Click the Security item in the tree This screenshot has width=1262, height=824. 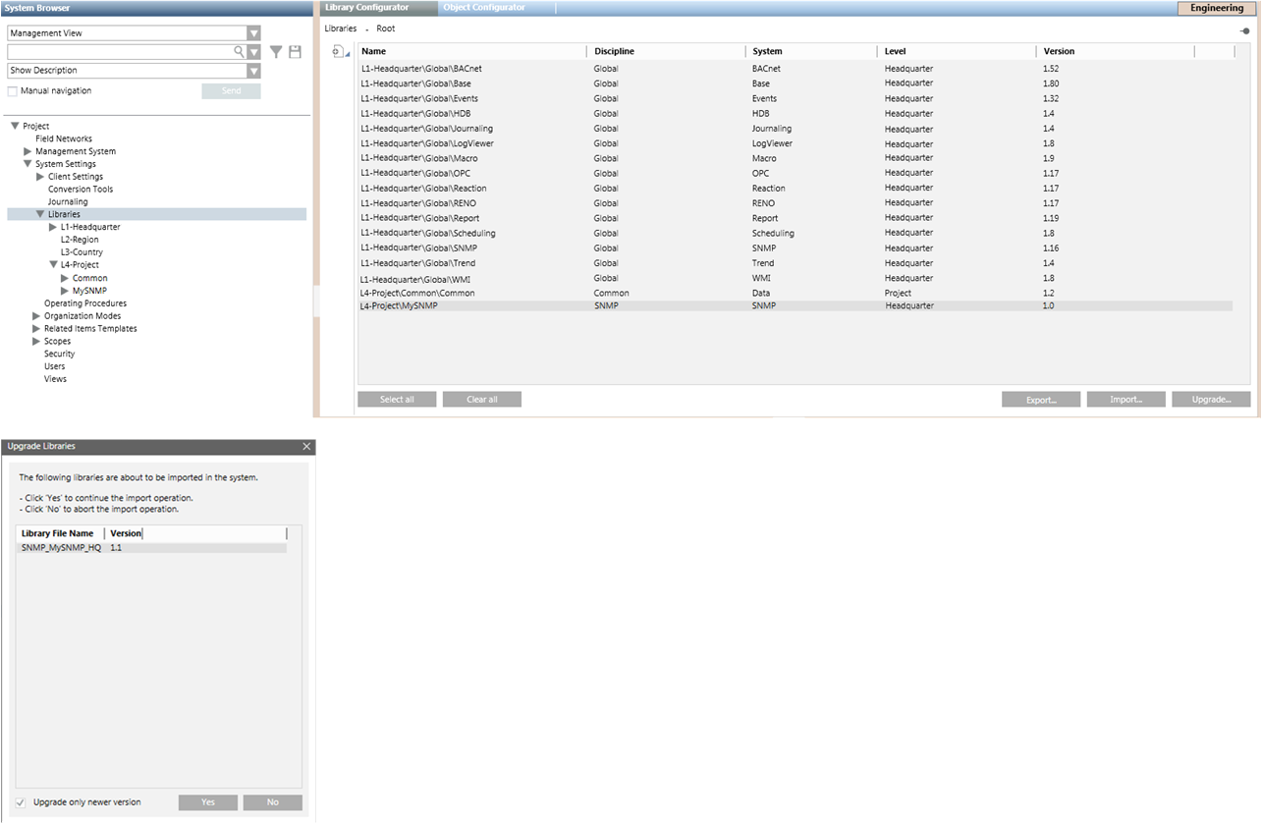[x=59, y=354]
